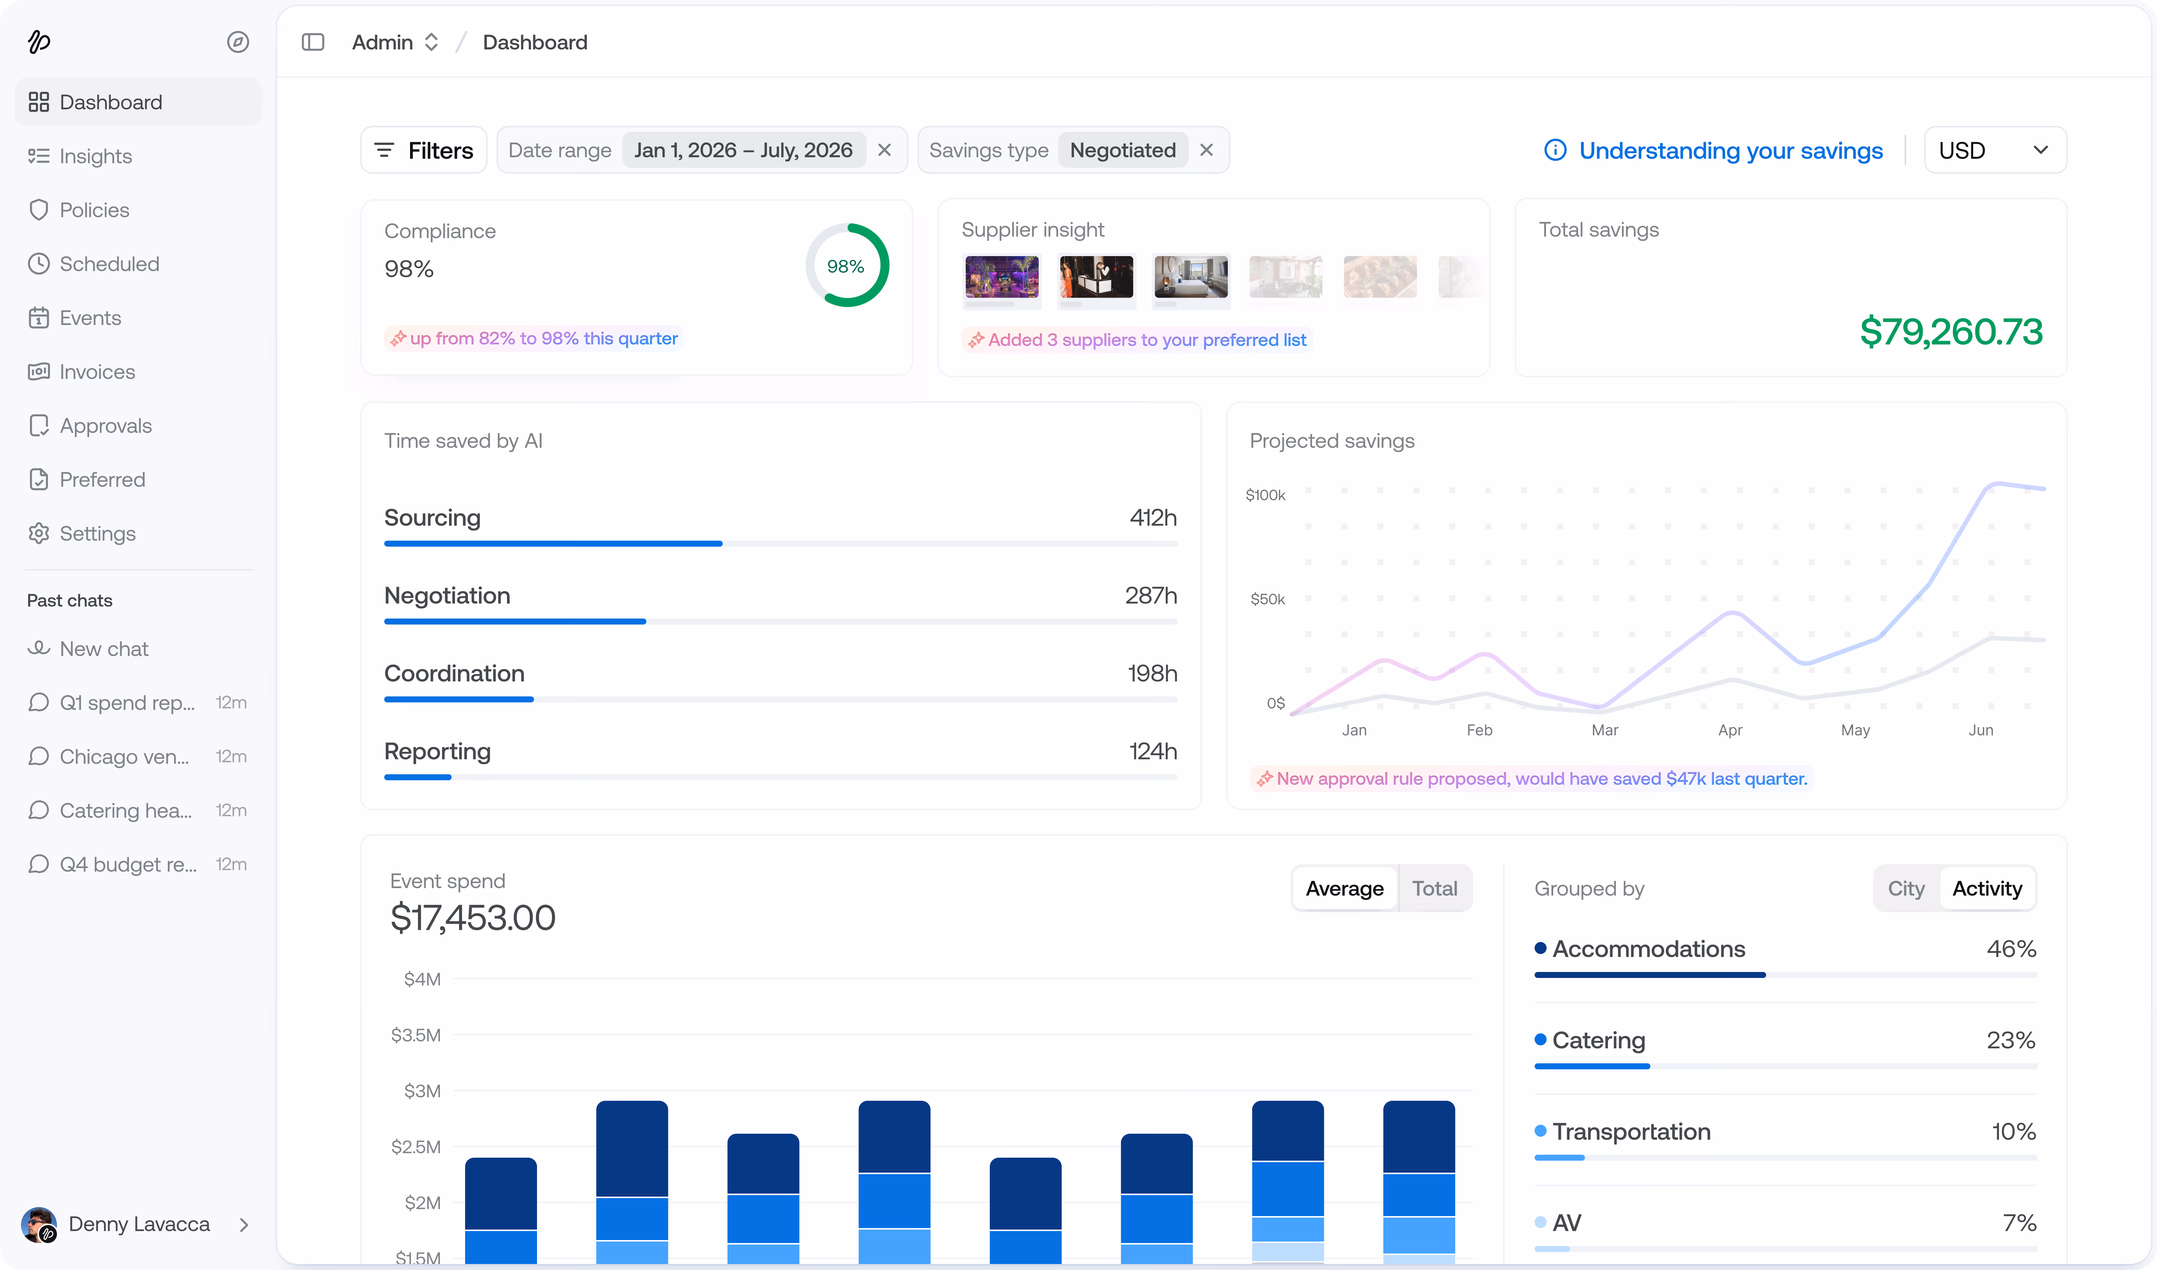Group spend by City
2157x1270 pixels.
pos(1906,888)
